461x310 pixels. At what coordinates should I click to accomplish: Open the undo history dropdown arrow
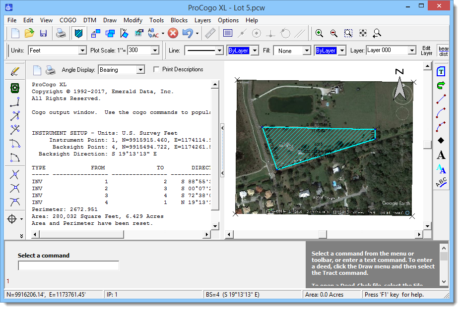pos(197,34)
